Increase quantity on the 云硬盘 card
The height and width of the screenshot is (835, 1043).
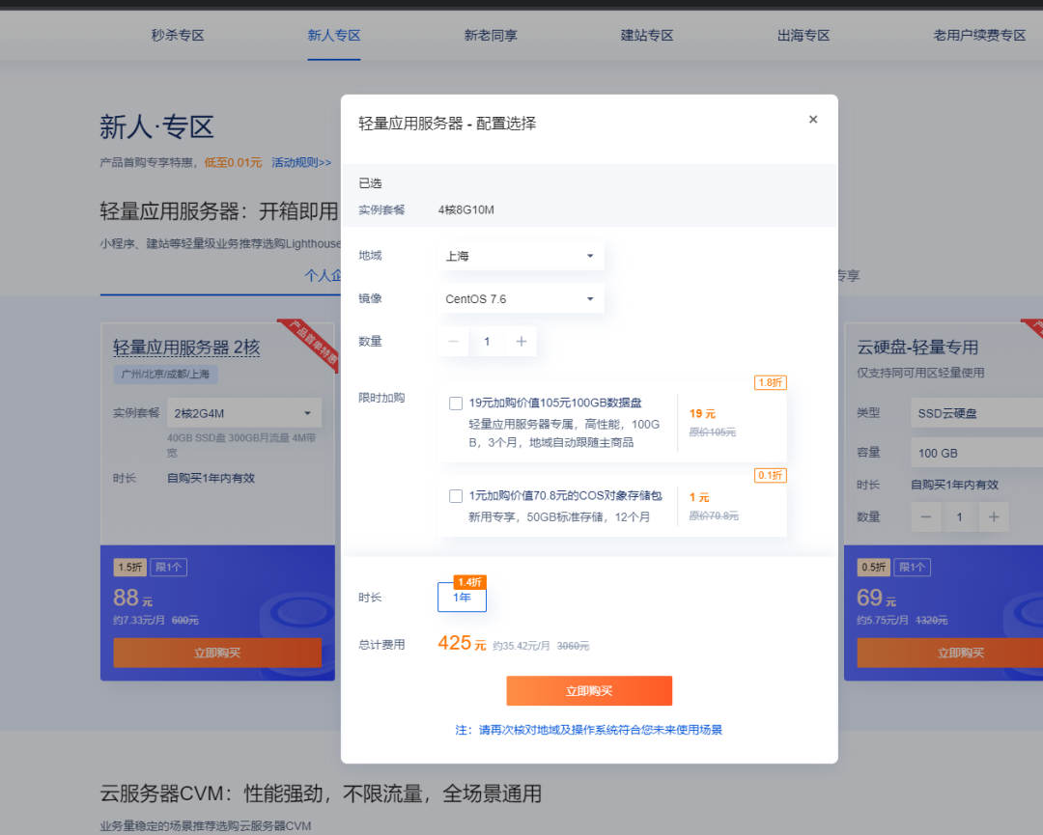994,517
